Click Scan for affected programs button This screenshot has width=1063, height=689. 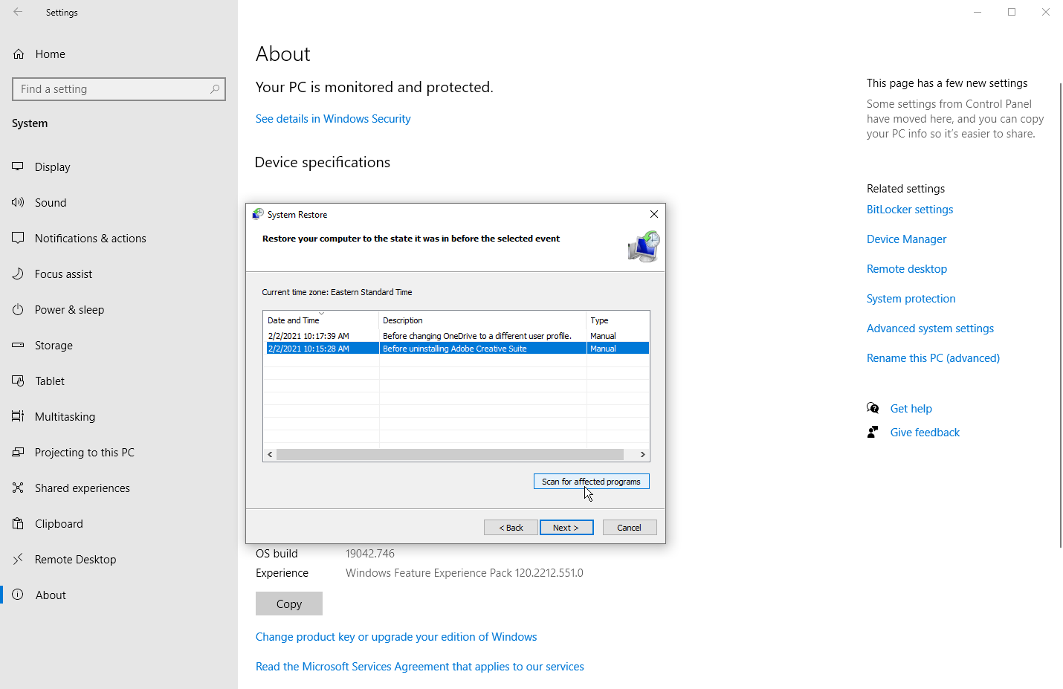coord(591,482)
